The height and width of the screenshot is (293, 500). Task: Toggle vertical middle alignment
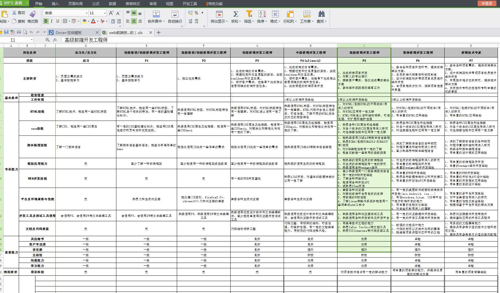(x=134, y=13)
